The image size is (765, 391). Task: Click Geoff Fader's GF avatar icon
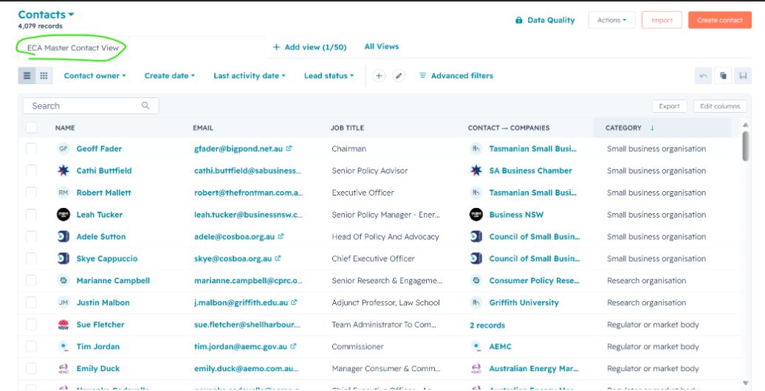pos(64,149)
